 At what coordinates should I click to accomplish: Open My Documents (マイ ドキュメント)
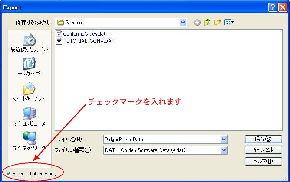pyautogui.click(x=29, y=91)
